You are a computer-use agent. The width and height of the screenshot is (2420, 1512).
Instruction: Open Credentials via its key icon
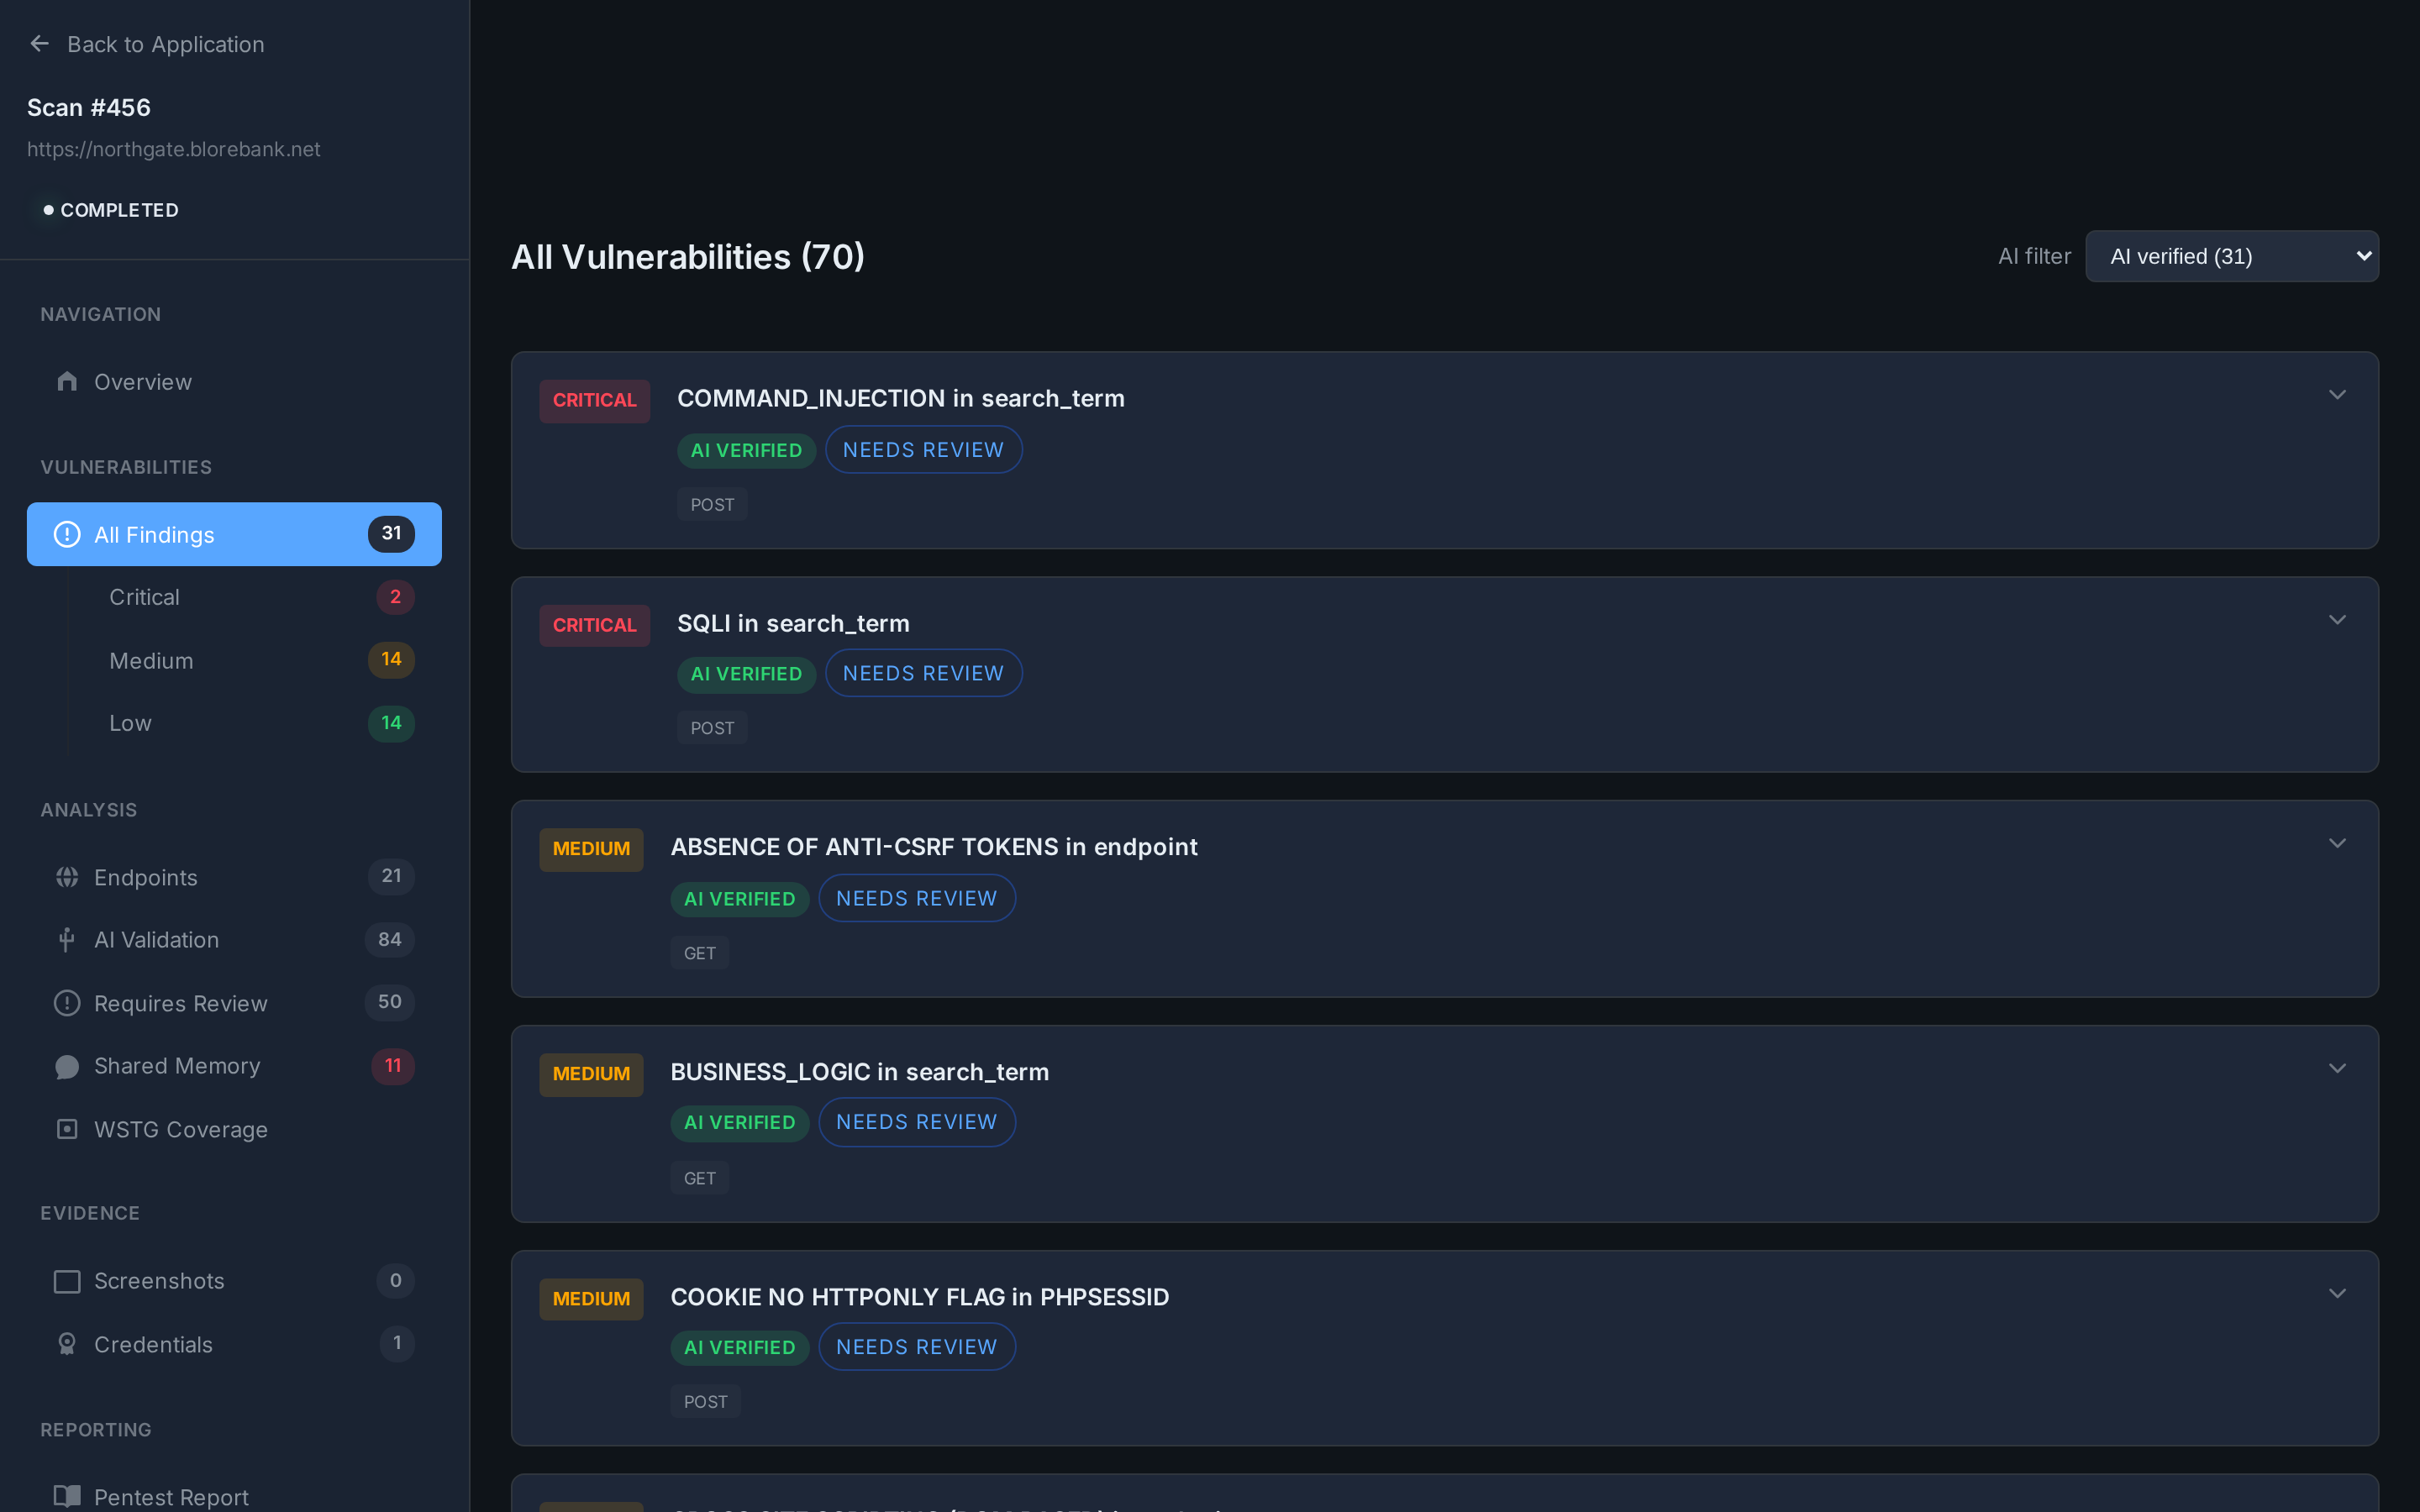[66, 1344]
